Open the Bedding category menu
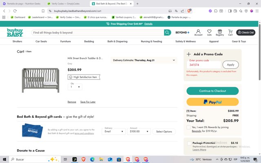The height and width of the screenshot is (163, 261). [x=89, y=42]
